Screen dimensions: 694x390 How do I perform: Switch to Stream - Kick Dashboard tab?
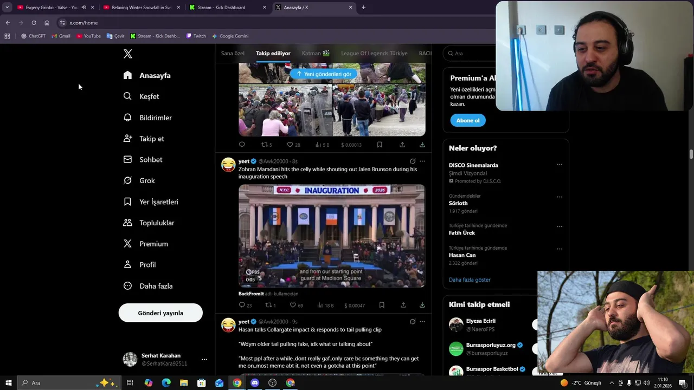click(x=228, y=8)
